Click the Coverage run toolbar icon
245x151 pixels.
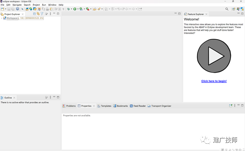click(81, 9)
